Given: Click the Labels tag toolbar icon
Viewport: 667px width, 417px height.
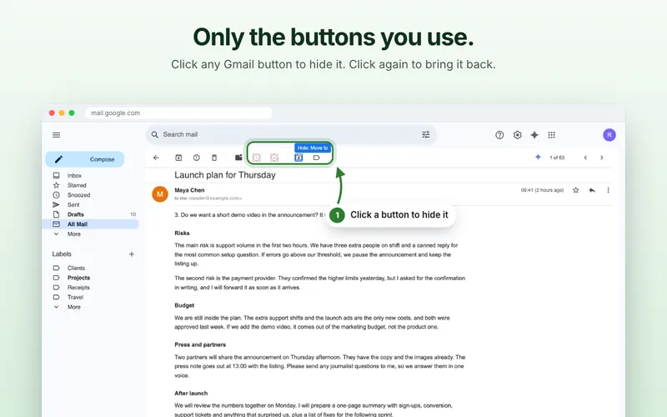Looking at the screenshot, I should click(317, 158).
